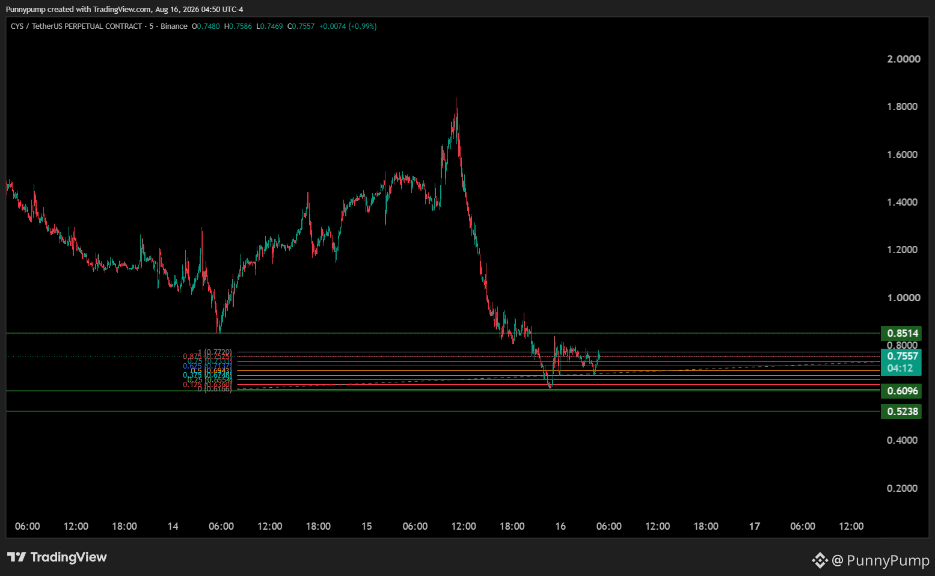Click the high value H0.7586

[x=238, y=26]
